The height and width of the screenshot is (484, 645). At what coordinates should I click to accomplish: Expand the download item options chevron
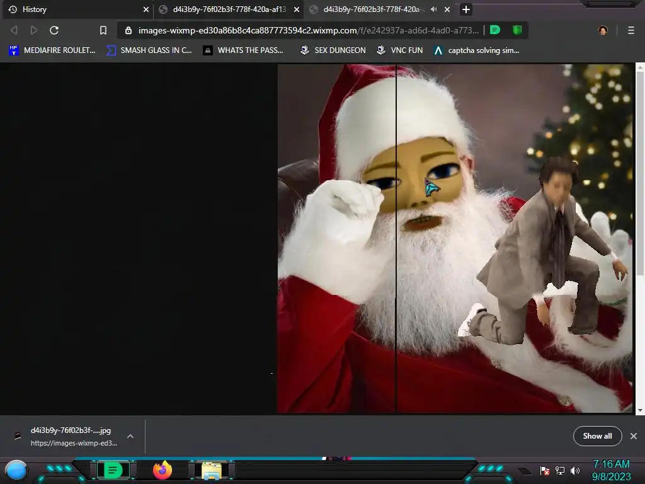130,436
